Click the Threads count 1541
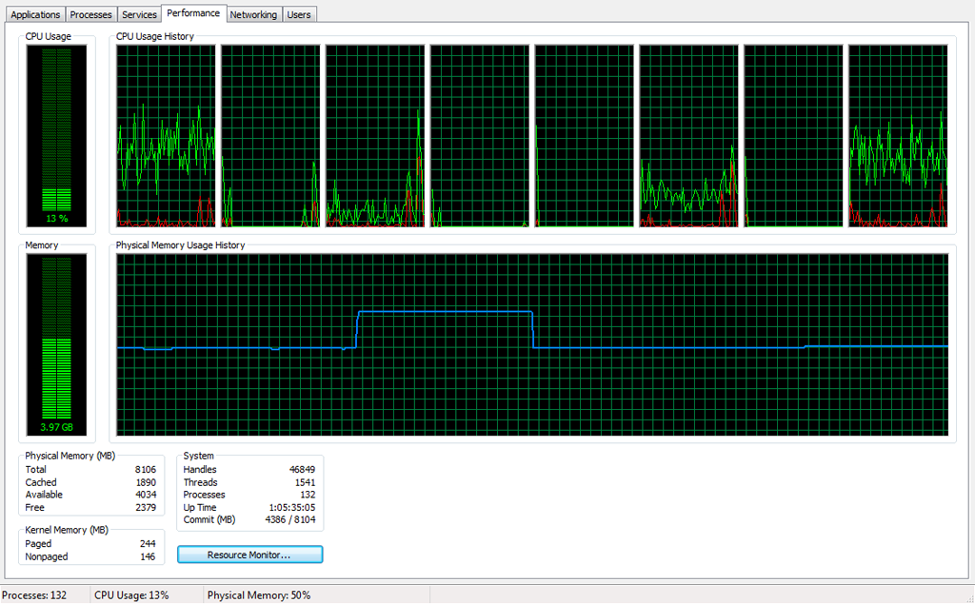Image resolution: width=975 pixels, height=604 pixels. [x=305, y=482]
